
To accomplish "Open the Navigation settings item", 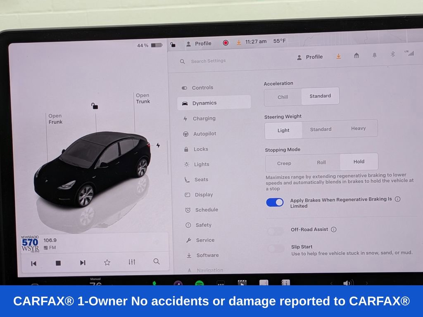I will click(x=210, y=270).
